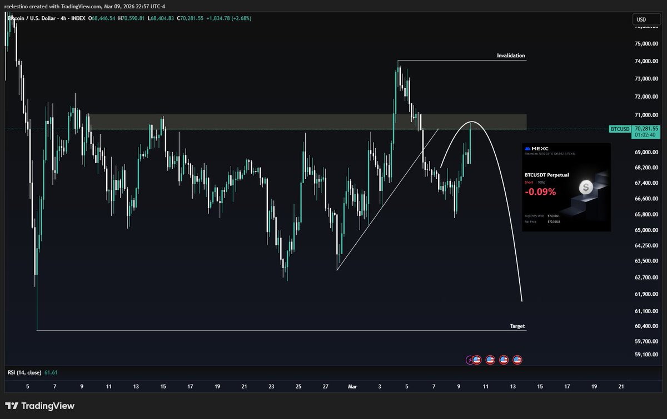Click BTCUSDT Perpetual text on MEXC card
667x419 pixels.
coord(546,174)
